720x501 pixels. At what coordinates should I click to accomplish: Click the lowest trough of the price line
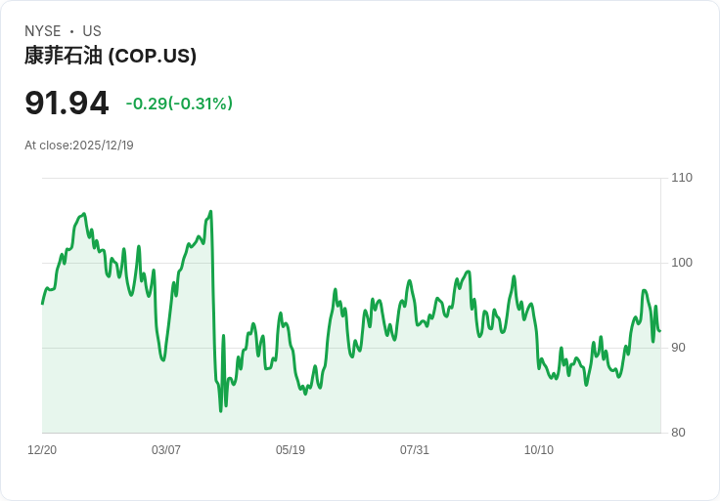[x=221, y=411]
